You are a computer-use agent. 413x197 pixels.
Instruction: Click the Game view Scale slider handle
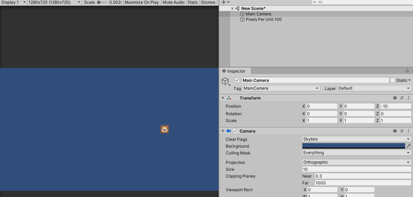pos(99,2)
